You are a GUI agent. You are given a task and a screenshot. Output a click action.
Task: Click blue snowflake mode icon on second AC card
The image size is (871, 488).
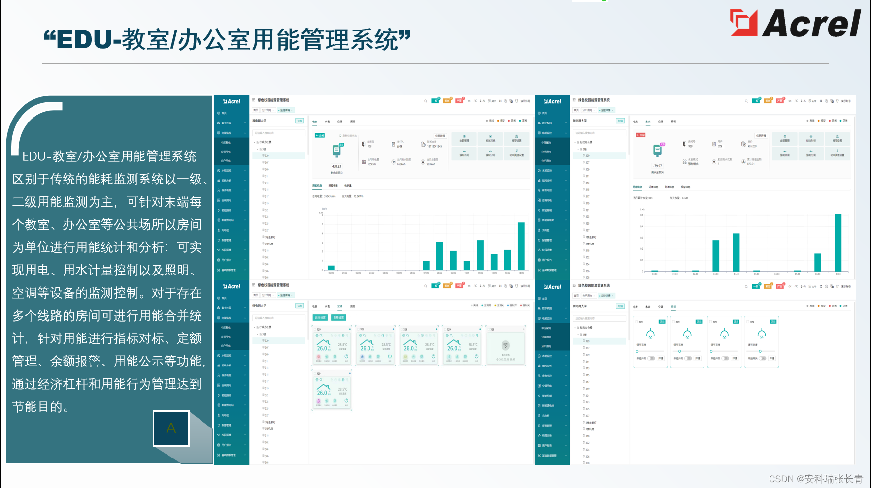coord(362,357)
